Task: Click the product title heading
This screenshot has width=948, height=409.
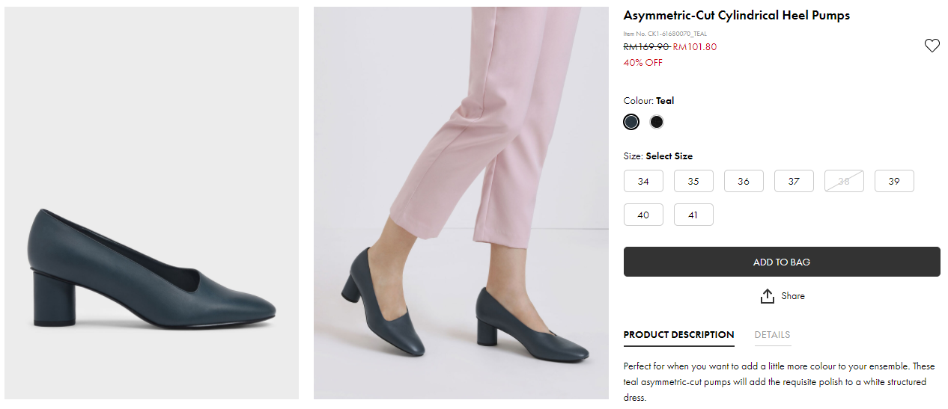Action: (736, 16)
